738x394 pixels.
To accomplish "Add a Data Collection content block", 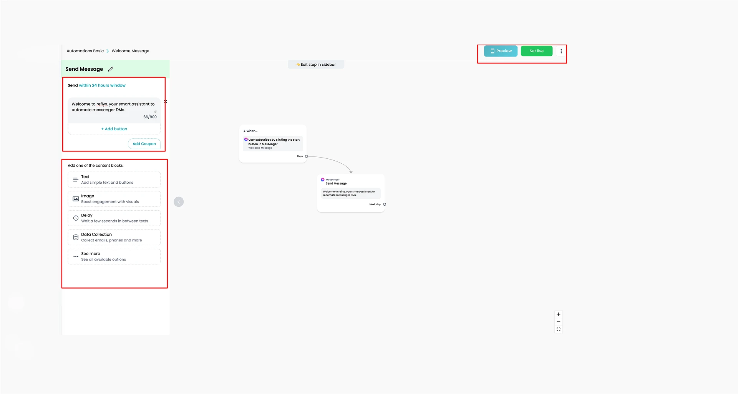I will pos(114,238).
